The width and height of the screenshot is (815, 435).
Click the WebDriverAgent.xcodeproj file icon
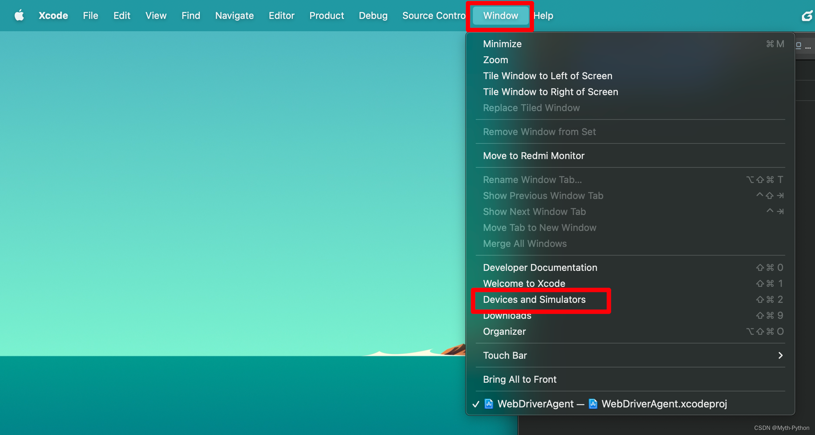coord(593,404)
